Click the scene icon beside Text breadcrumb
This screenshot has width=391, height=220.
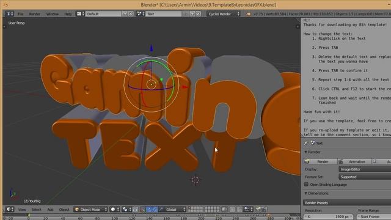click(313, 143)
